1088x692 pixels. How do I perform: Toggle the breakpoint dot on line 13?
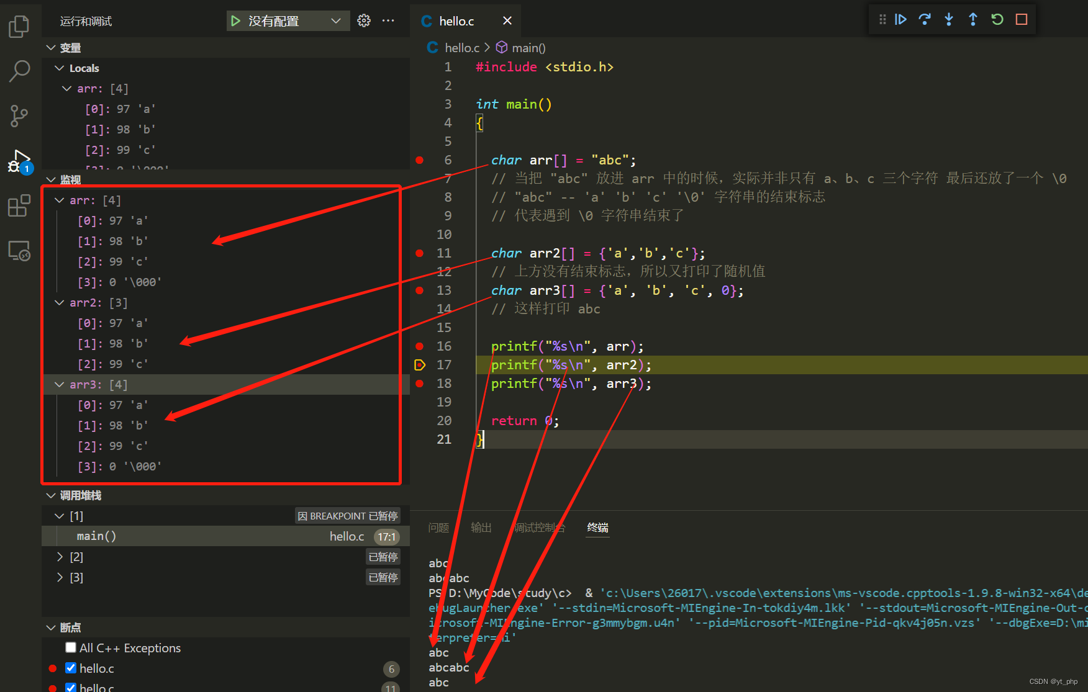tap(420, 290)
